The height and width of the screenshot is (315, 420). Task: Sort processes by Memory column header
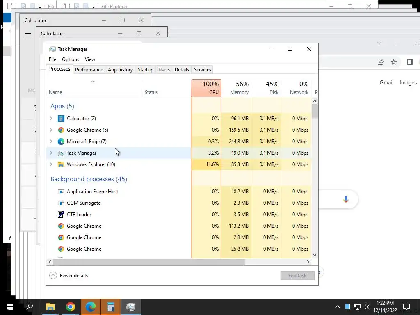coord(237,88)
